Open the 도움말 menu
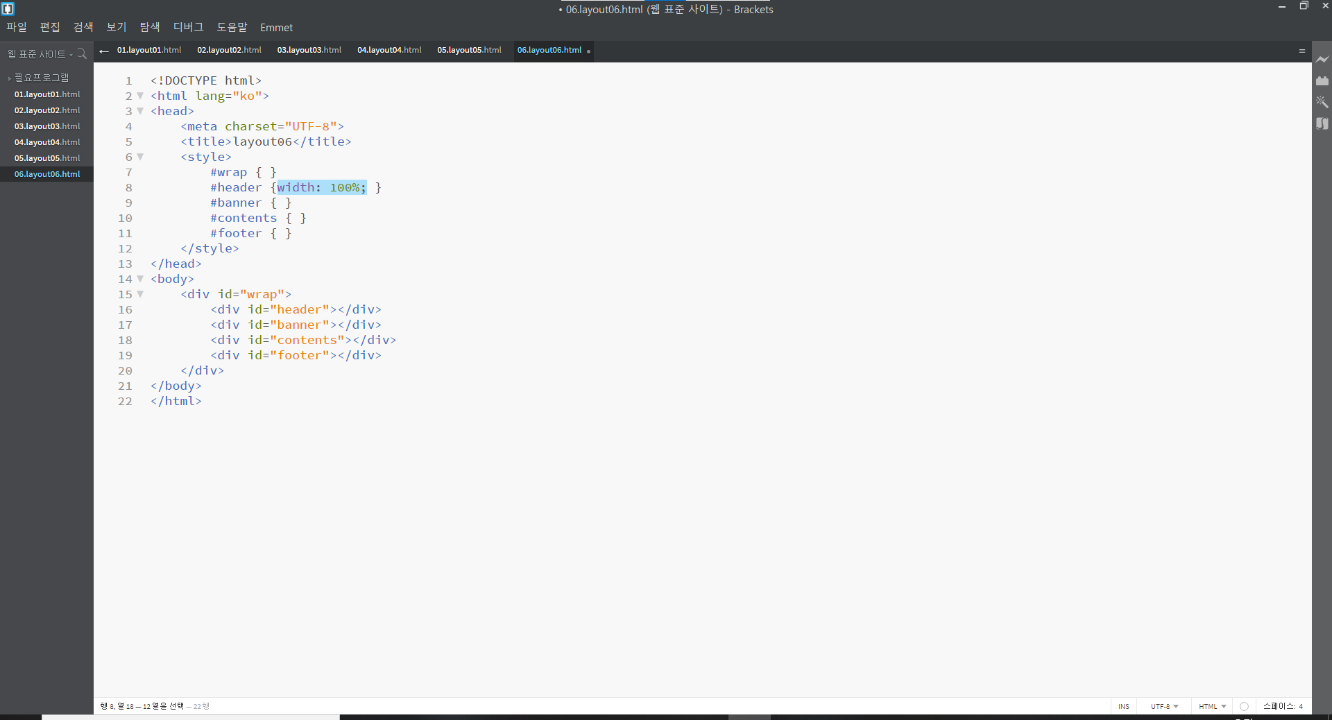 pos(232,27)
